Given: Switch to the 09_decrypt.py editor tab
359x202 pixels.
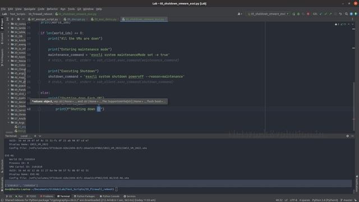Looking at the screenshot, I should 75,19.
